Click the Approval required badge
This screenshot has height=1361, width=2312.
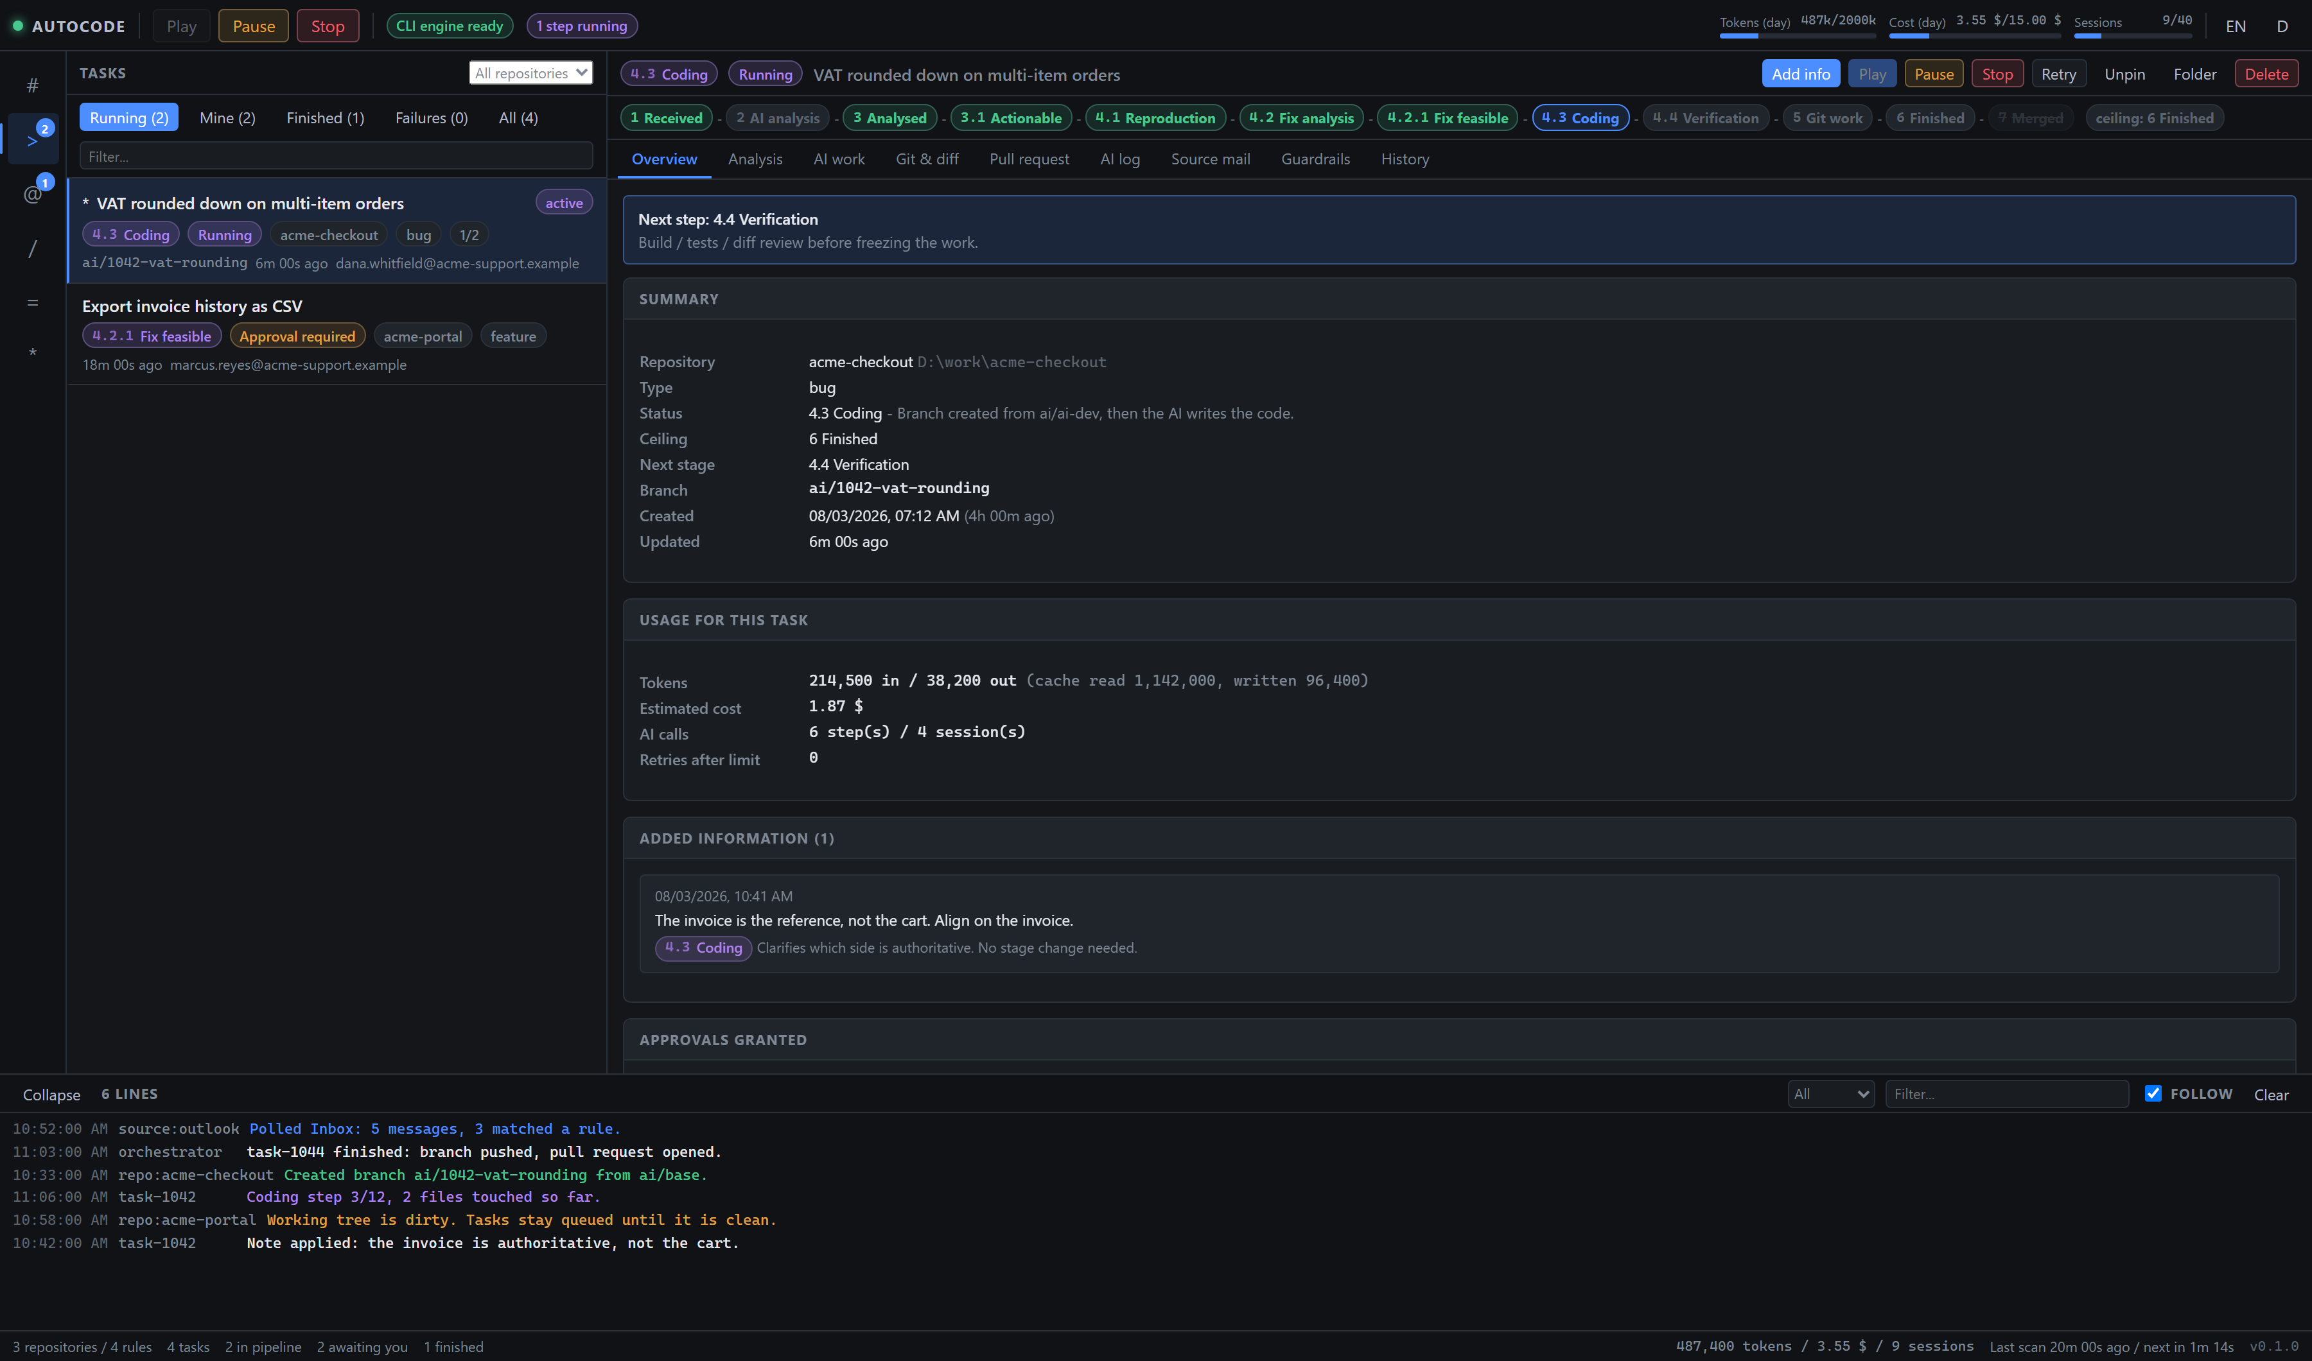click(297, 336)
